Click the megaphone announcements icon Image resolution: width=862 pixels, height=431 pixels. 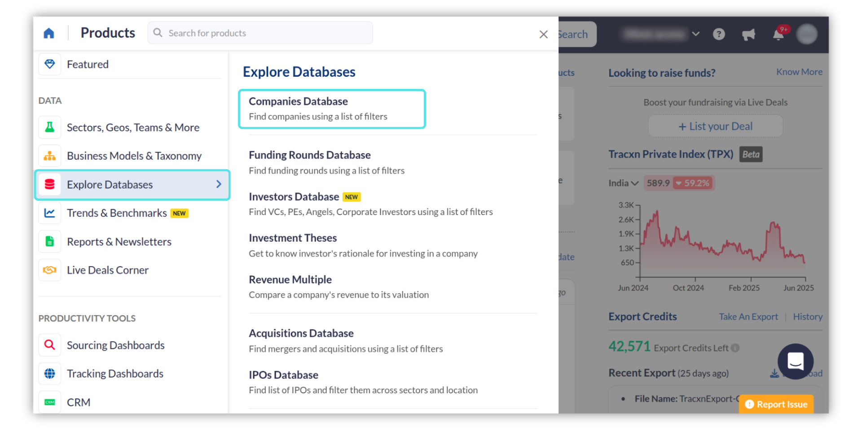(x=748, y=35)
